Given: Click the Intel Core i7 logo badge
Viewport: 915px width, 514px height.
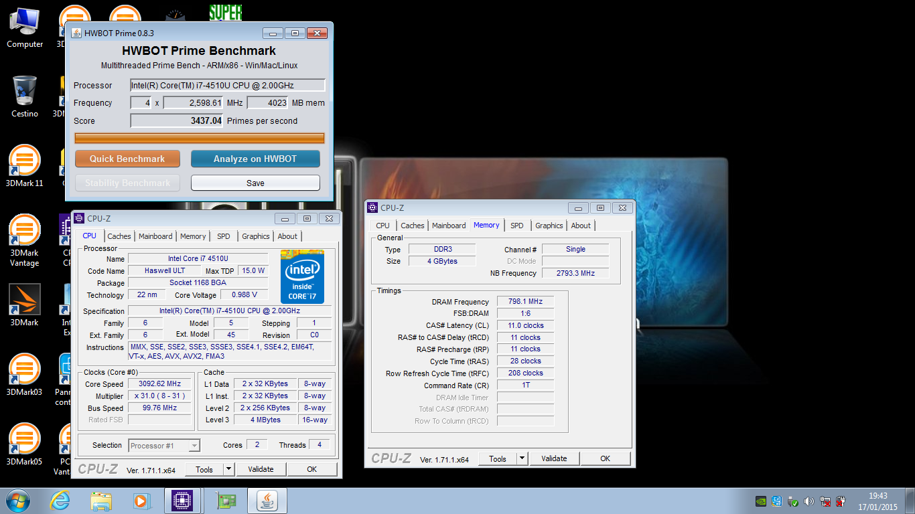Looking at the screenshot, I should pos(302,276).
